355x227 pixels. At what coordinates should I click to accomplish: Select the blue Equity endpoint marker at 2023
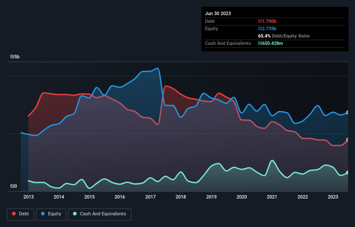point(348,113)
